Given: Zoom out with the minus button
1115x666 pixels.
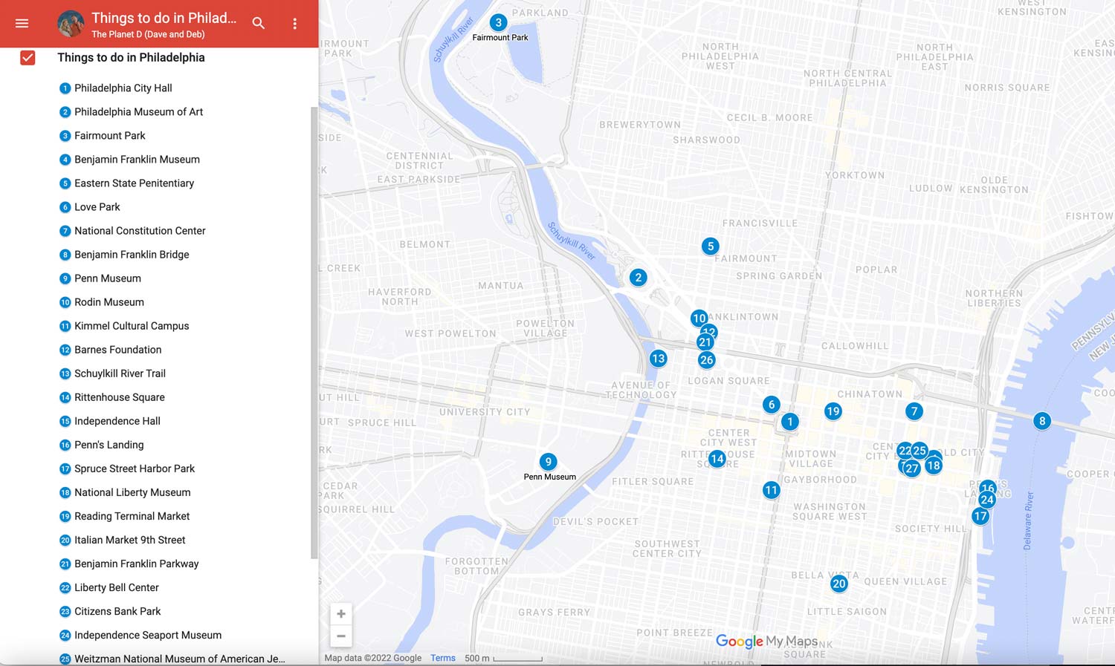Looking at the screenshot, I should (341, 636).
